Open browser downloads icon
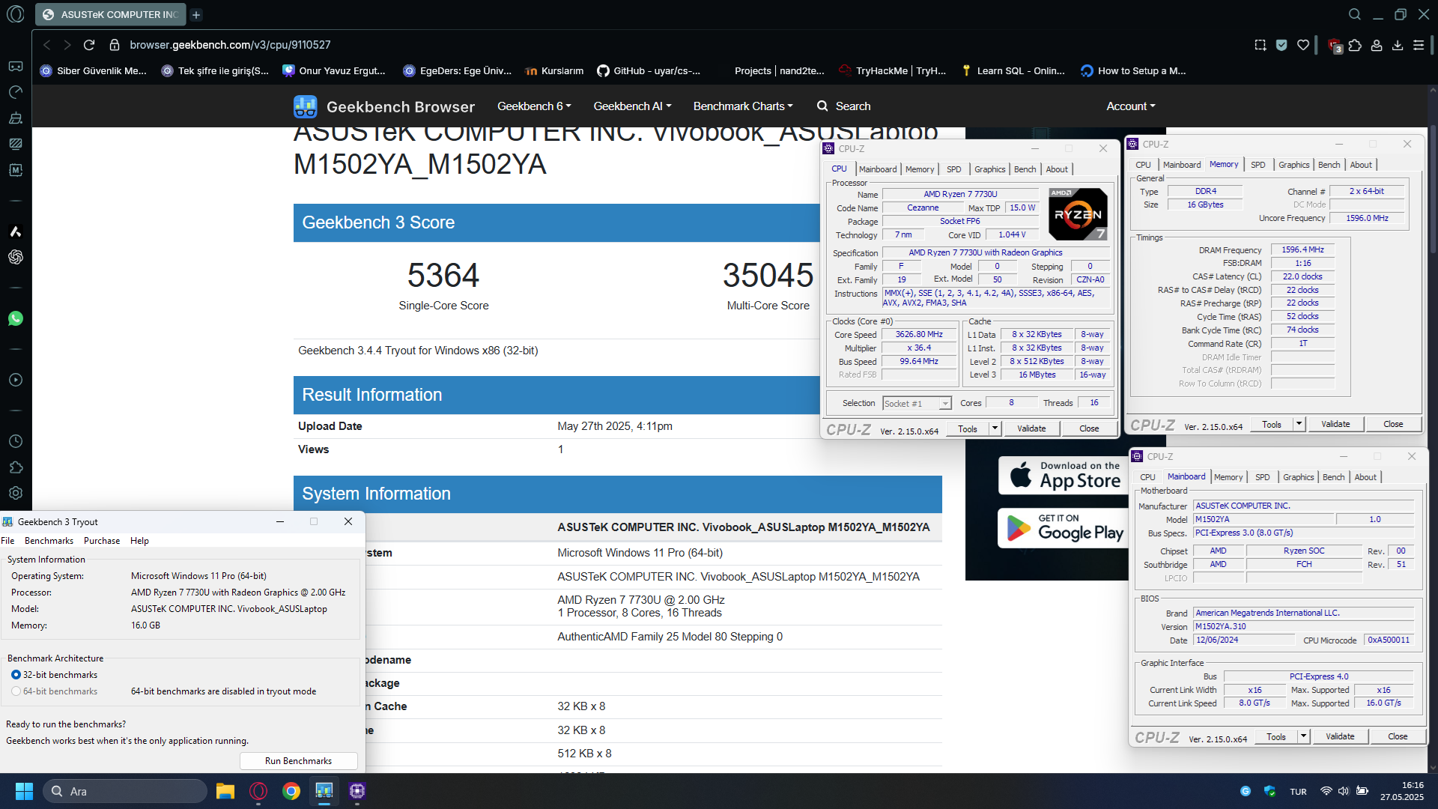1438x809 pixels. tap(1398, 45)
